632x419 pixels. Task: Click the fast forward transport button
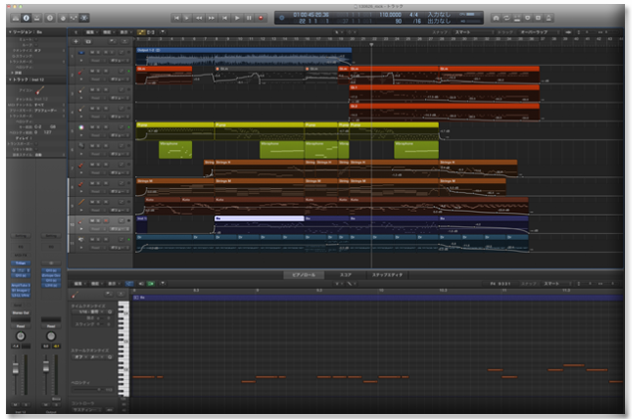click(x=211, y=18)
